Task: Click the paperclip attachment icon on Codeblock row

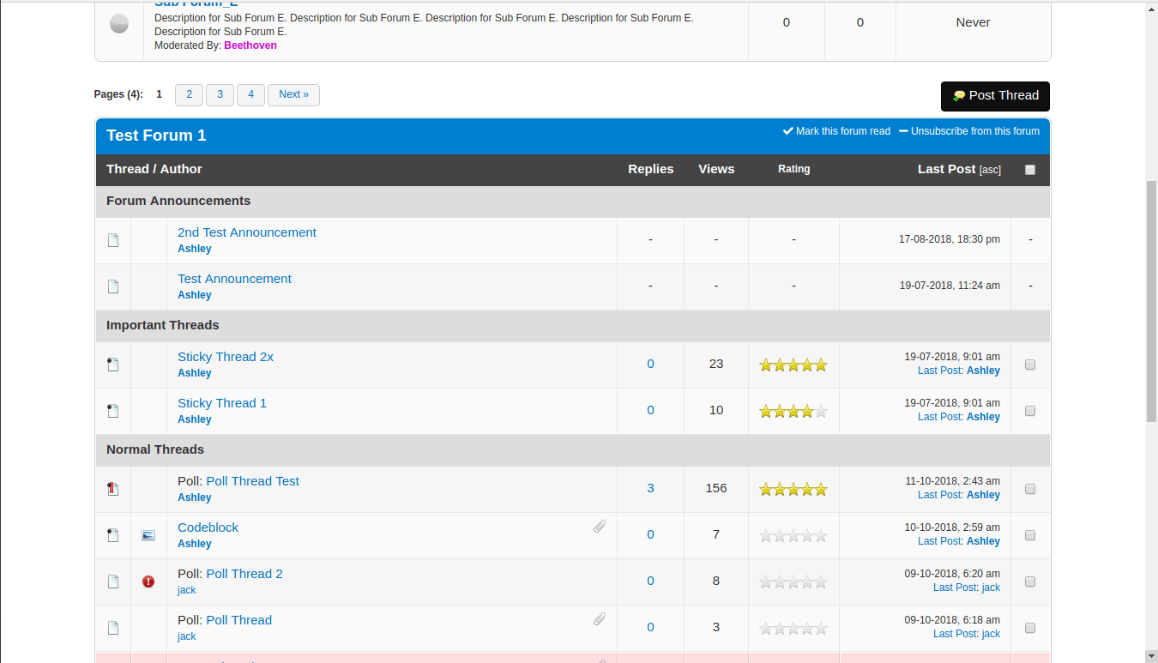Action: coord(600,527)
